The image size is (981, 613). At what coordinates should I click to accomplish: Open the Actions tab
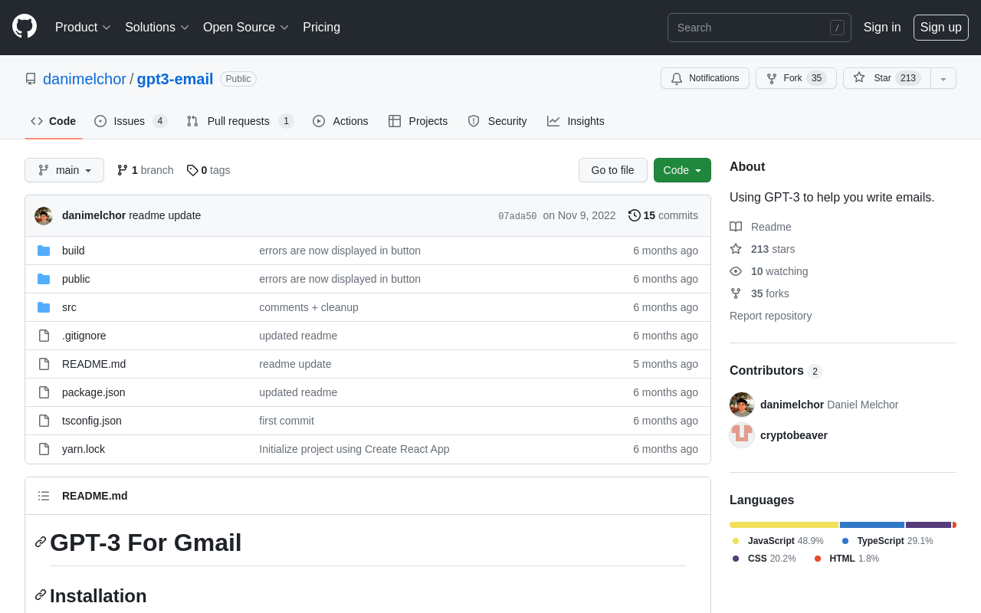pos(340,121)
